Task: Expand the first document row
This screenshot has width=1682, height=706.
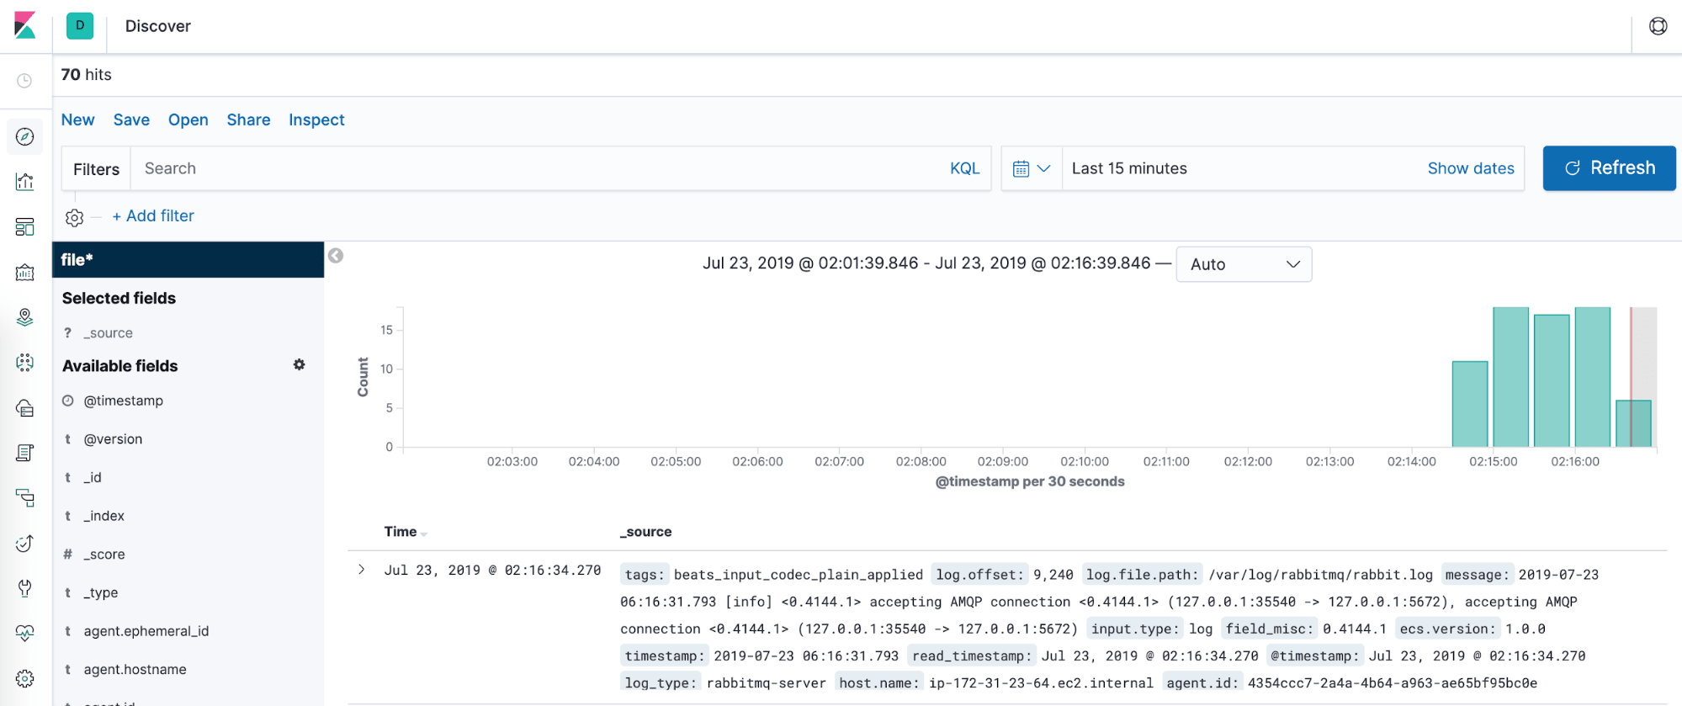Action: tap(362, 570)
